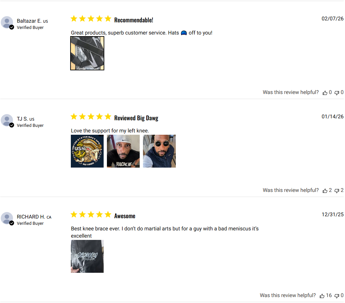Click the five-star rating on the Awesome review
Screen dimensions: 345x303
click(x=91, y=215)
